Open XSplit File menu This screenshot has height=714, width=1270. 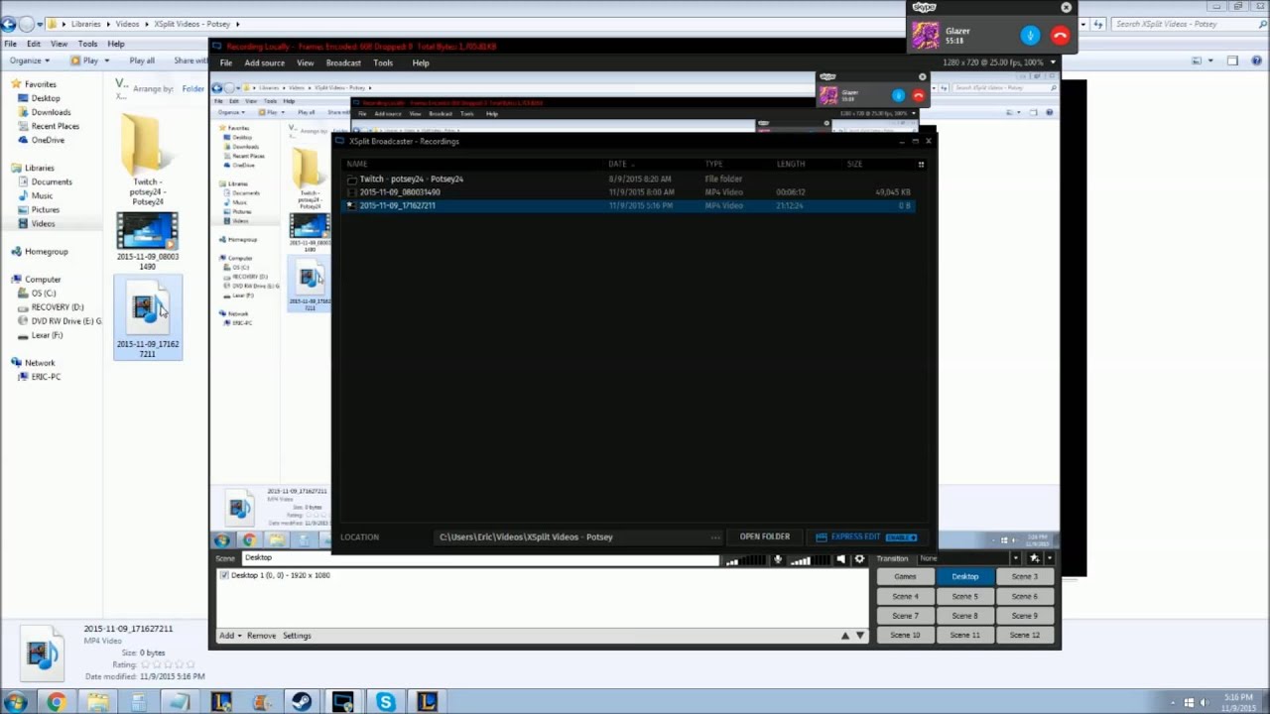tap(226, 62)
